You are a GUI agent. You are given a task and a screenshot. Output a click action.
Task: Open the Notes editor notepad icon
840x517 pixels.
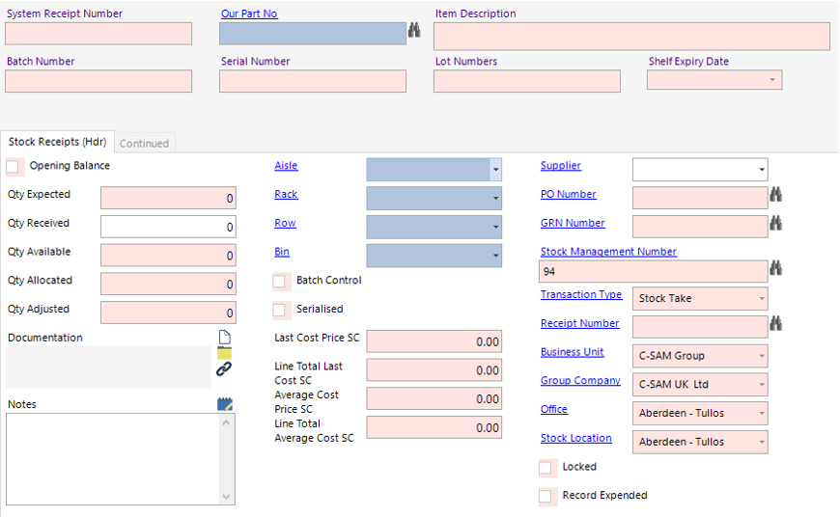[x=225, y=404]
